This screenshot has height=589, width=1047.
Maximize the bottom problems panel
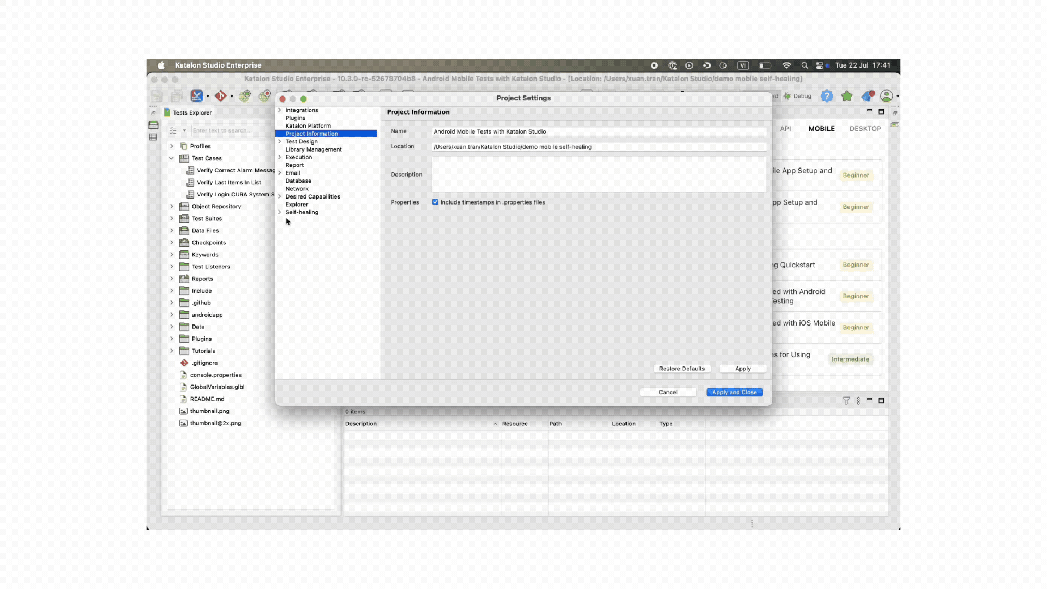[x=881, y=400]
